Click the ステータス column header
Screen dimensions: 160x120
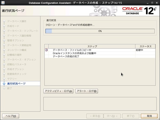[145, 46]
